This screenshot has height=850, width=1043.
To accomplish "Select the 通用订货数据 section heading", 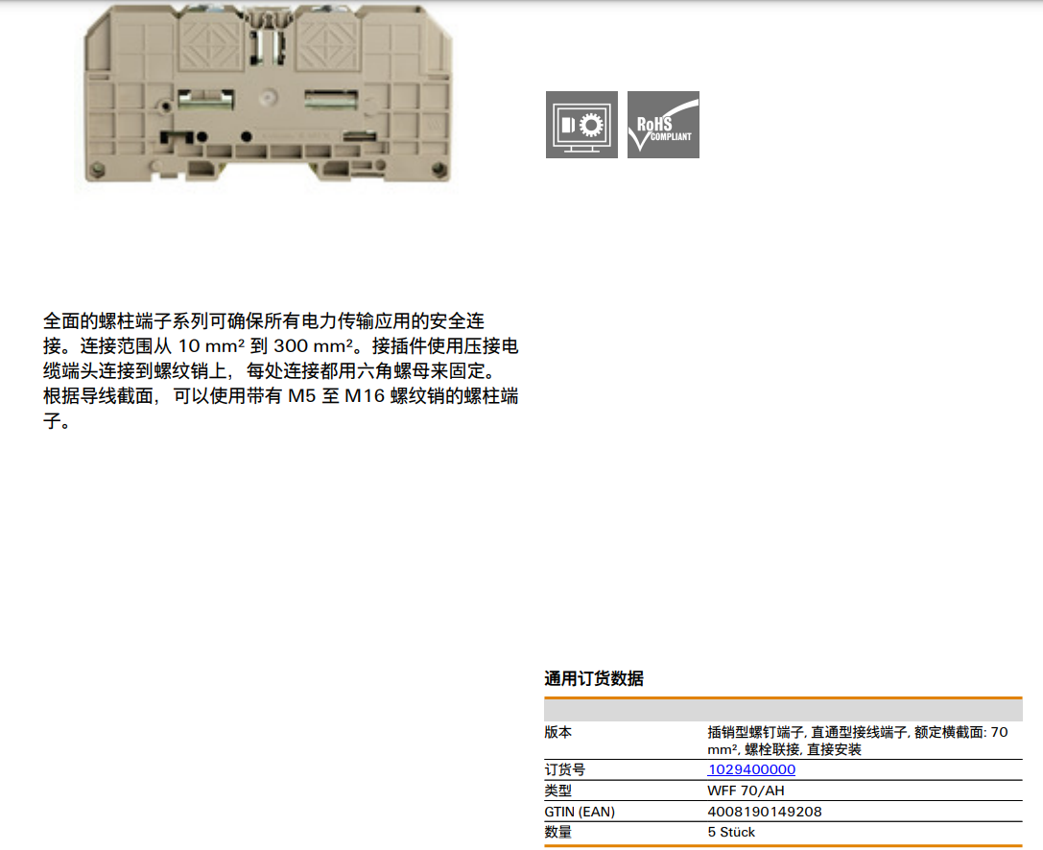I will (x=594, y=678).
